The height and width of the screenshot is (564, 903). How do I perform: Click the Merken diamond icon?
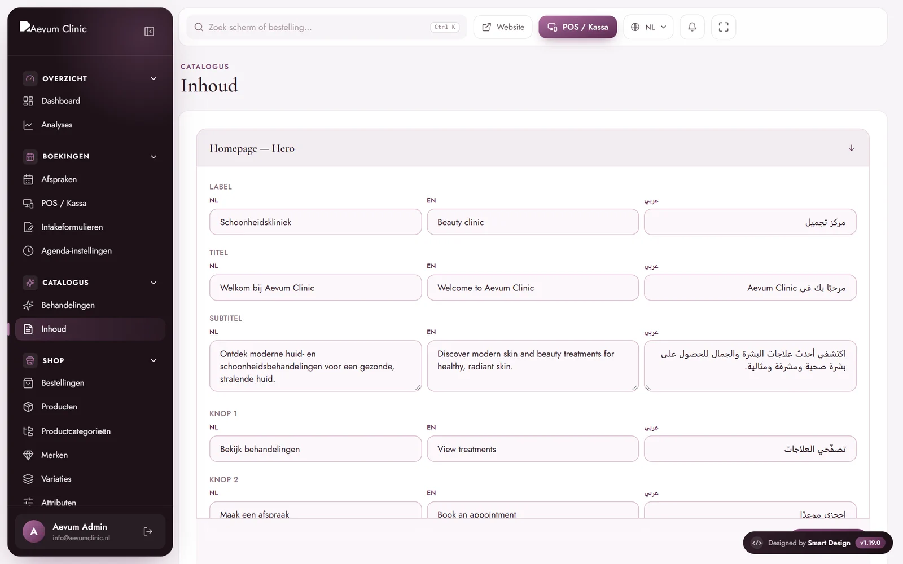tap(28, 455)
